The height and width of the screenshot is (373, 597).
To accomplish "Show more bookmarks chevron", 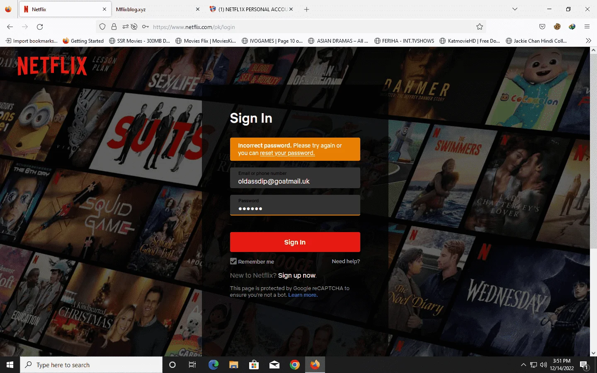I will [x=588, y=41].
